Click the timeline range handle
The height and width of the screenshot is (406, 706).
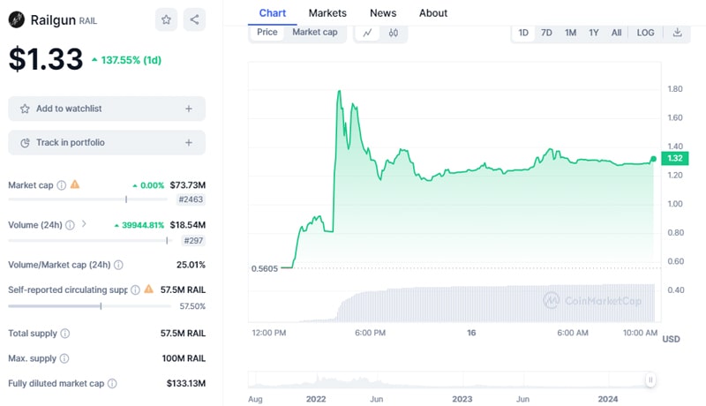tap(650, 380)
